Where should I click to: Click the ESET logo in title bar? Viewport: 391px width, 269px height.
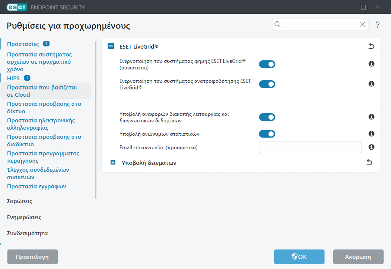(x=17, y=7)
